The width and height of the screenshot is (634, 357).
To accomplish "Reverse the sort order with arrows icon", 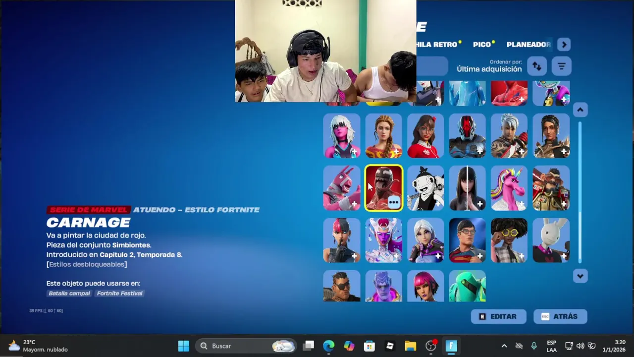I will (x=537, y=66).
